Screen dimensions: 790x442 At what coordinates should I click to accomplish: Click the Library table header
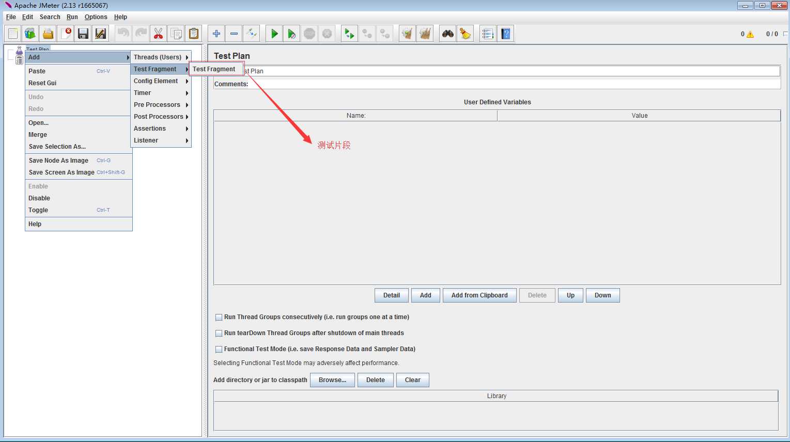(496, 396)
